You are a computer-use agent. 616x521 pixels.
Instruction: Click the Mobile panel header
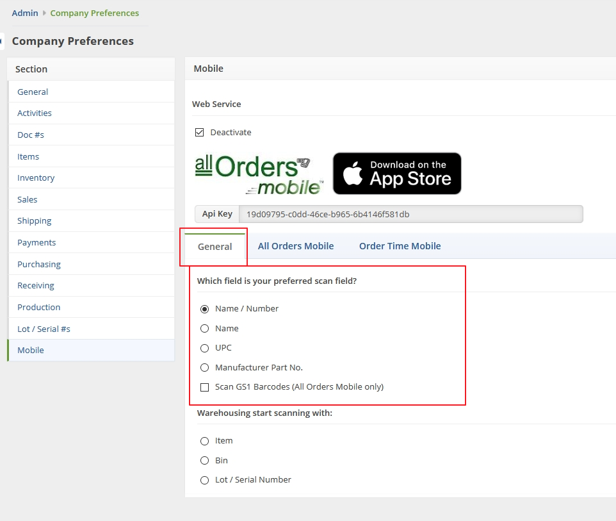pyautogui.click(x=400, y=69)
